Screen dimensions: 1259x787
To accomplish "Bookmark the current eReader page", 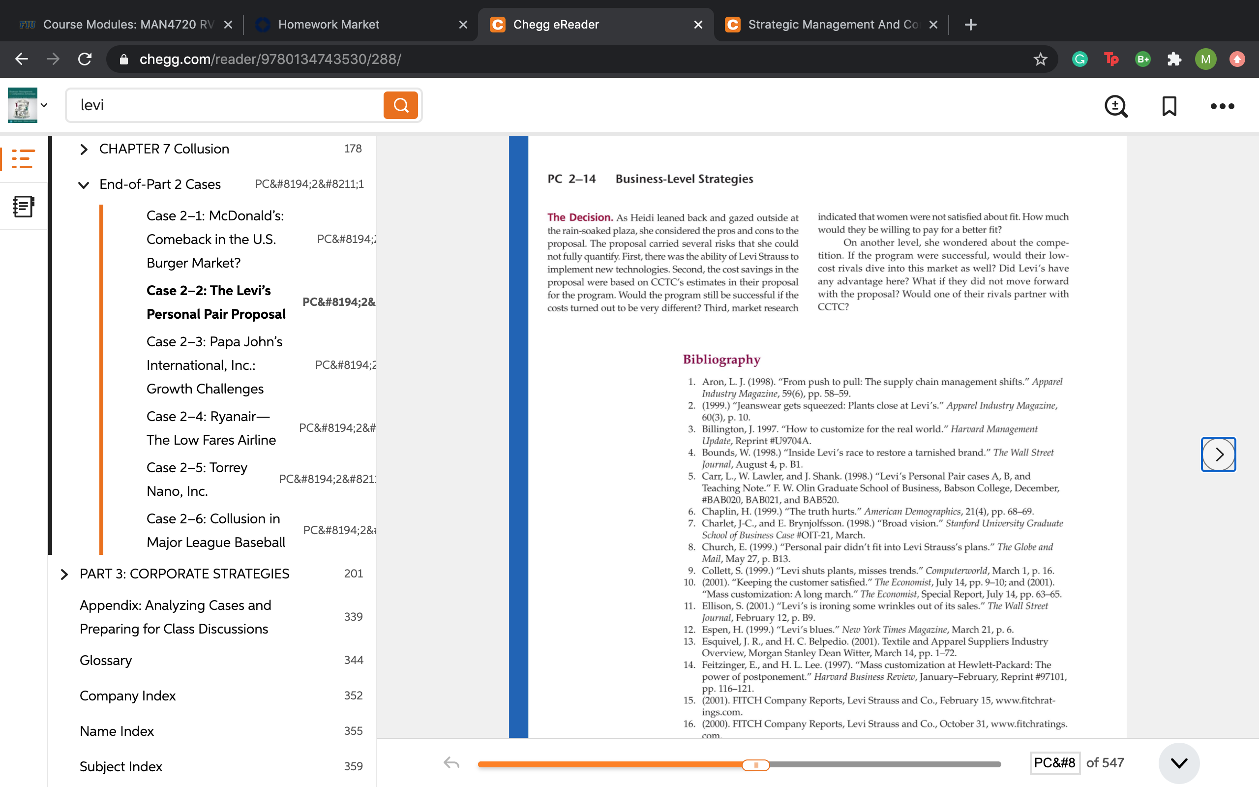I will tap(1169, 106).
